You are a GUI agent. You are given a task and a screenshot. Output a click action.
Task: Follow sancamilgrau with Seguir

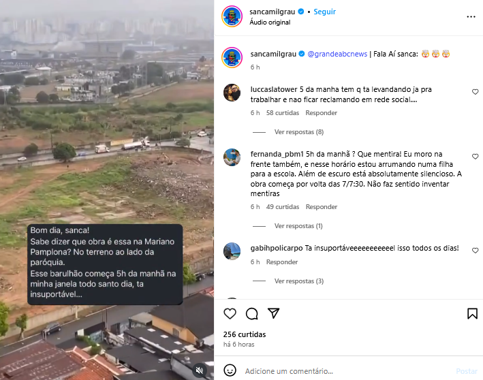(324, 12)
